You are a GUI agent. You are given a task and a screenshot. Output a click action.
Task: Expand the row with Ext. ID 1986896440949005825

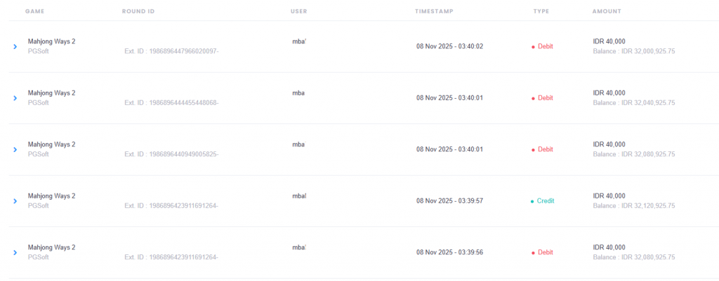(x=15, y=149)
